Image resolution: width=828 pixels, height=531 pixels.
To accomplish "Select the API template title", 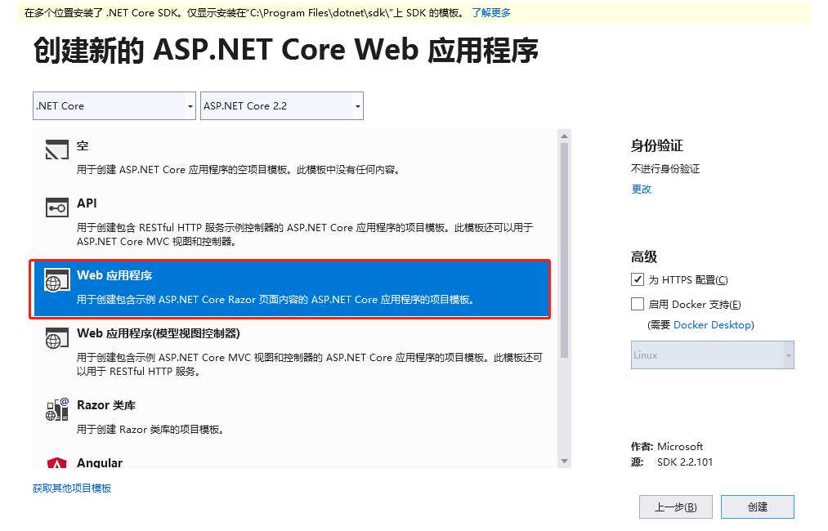I will pyautogui.click(x=87, y=203).
